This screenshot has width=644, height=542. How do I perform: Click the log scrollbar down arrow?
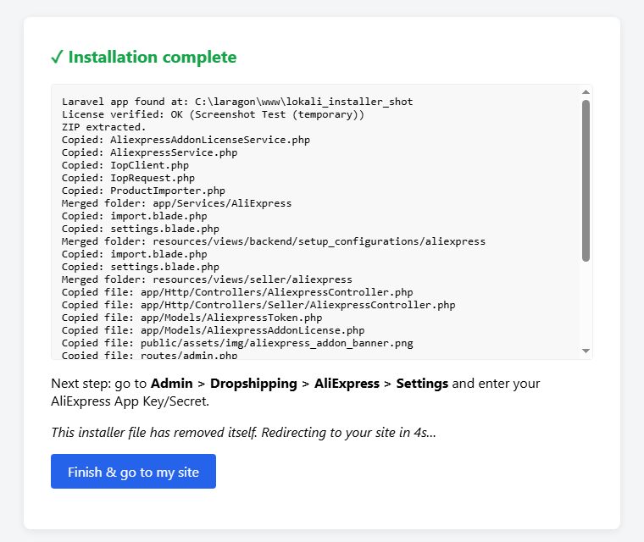tap(586, 351)
